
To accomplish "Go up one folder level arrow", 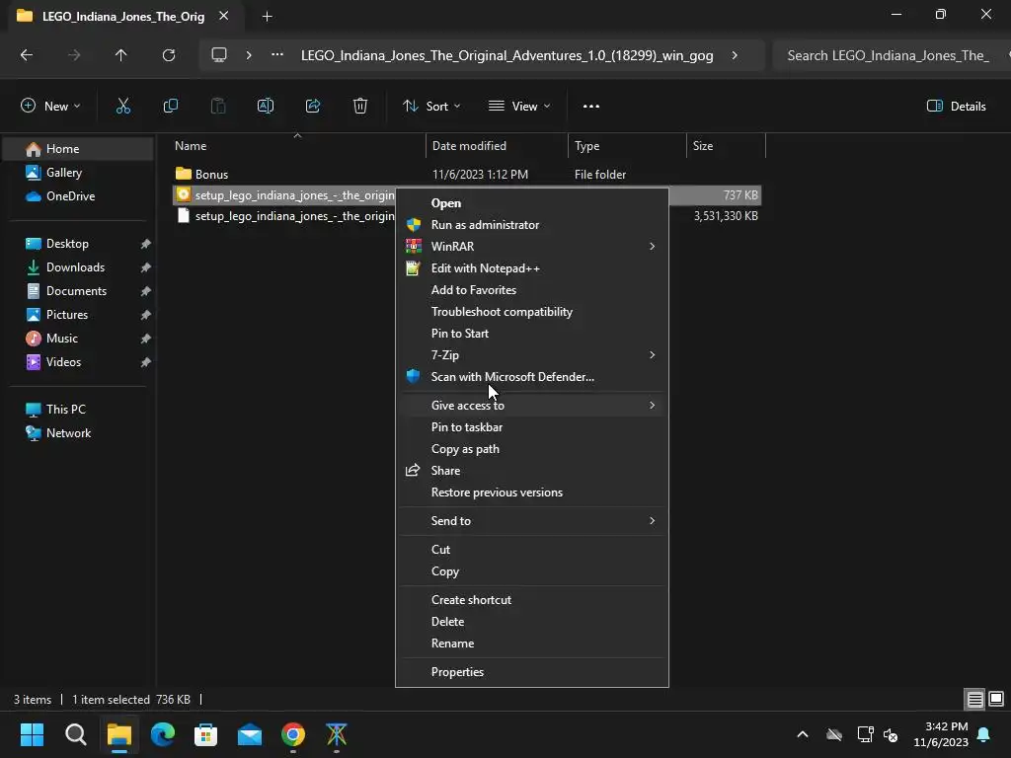I will coord(120,55).
